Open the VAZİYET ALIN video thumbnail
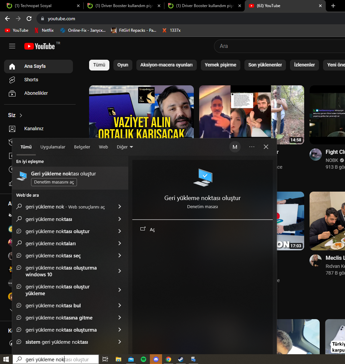This screenshot has width=345, height=364. pos(141,112)
